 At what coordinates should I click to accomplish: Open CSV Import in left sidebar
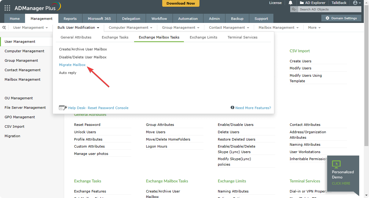[14, 127]
